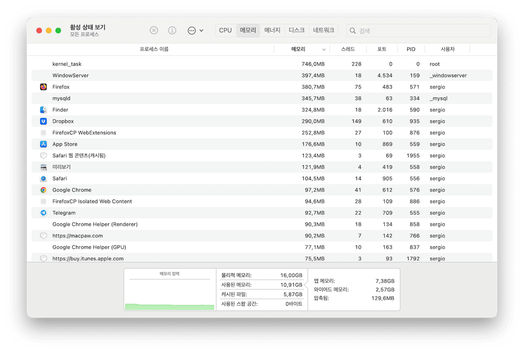Screen dimensions: 524x353
Task: Click the Safari compass icon
Action: [44, 178]
